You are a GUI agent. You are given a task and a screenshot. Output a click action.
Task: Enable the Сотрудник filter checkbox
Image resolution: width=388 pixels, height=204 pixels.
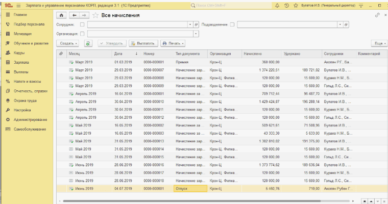[82, 24]
